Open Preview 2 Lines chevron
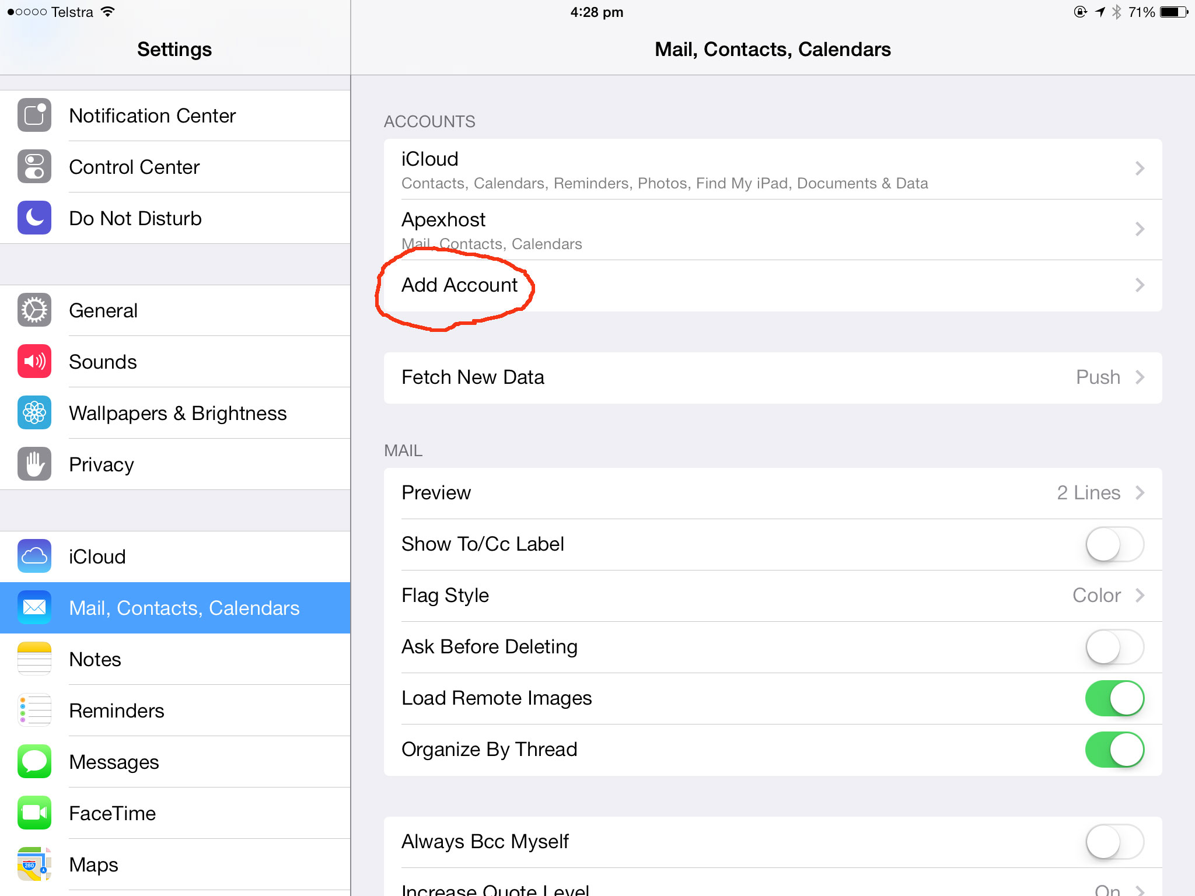Image resolution: width=1195 pixels, height=896 pixels. point(1140,493)
